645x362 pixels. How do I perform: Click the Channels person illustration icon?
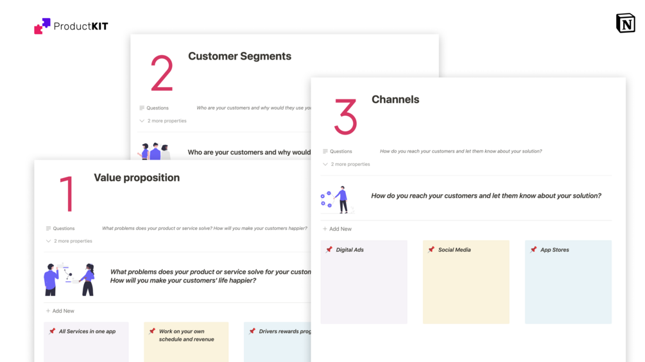point(338,200)
